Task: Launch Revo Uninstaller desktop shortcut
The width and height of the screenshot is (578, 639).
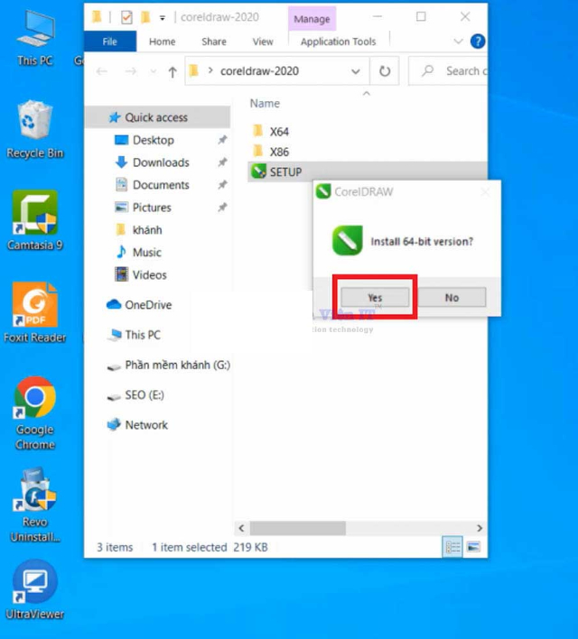Action: 35,505
